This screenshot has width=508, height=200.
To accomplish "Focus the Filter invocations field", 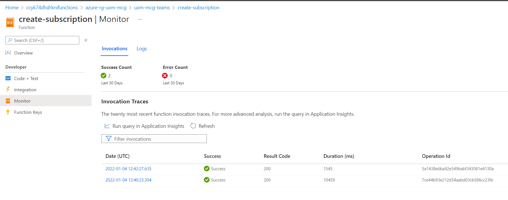I will tap(158, 139).
